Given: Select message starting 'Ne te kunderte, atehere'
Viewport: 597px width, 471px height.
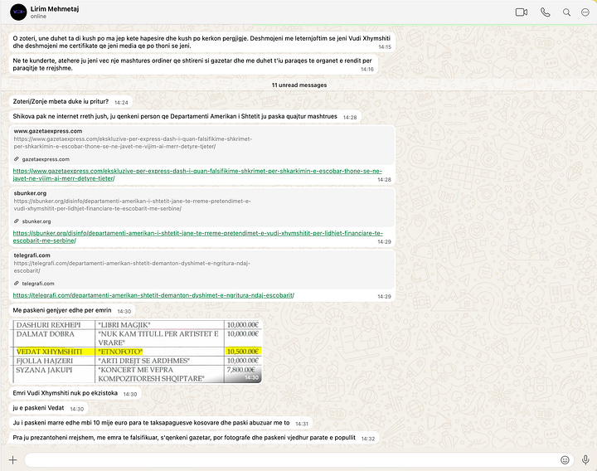Looking at the screenshot, I should point(194,65).
